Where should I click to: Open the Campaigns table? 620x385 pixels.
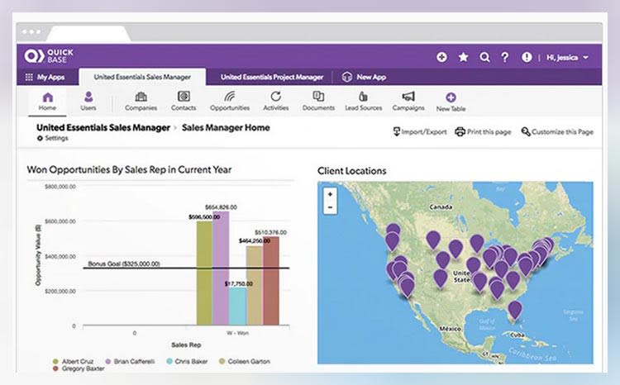coord(408,101)
